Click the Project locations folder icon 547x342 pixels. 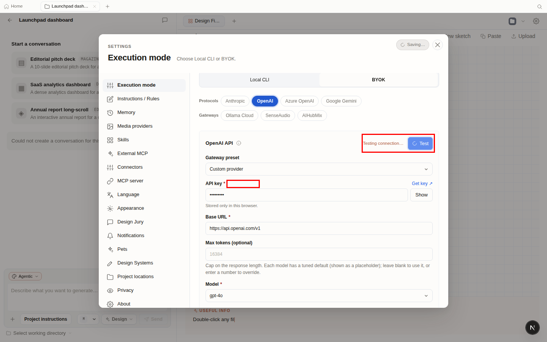(x=110, y=277)
